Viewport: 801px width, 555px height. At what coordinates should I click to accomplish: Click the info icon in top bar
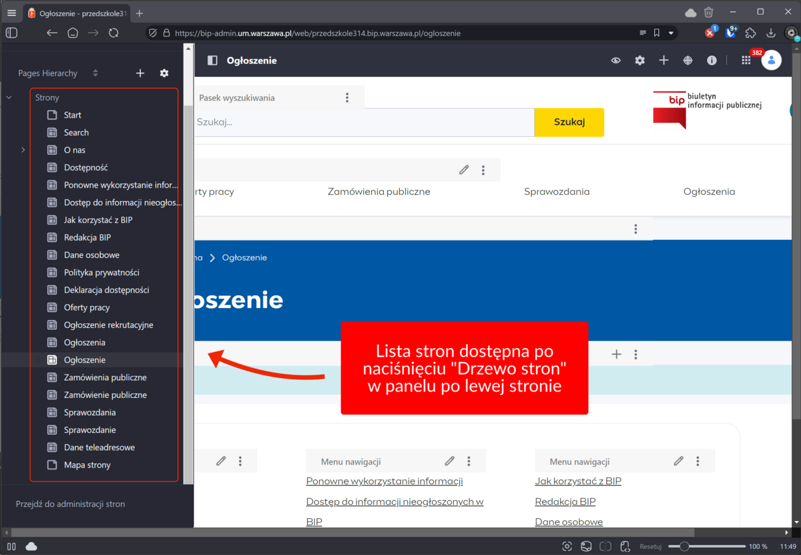(712, 61)
